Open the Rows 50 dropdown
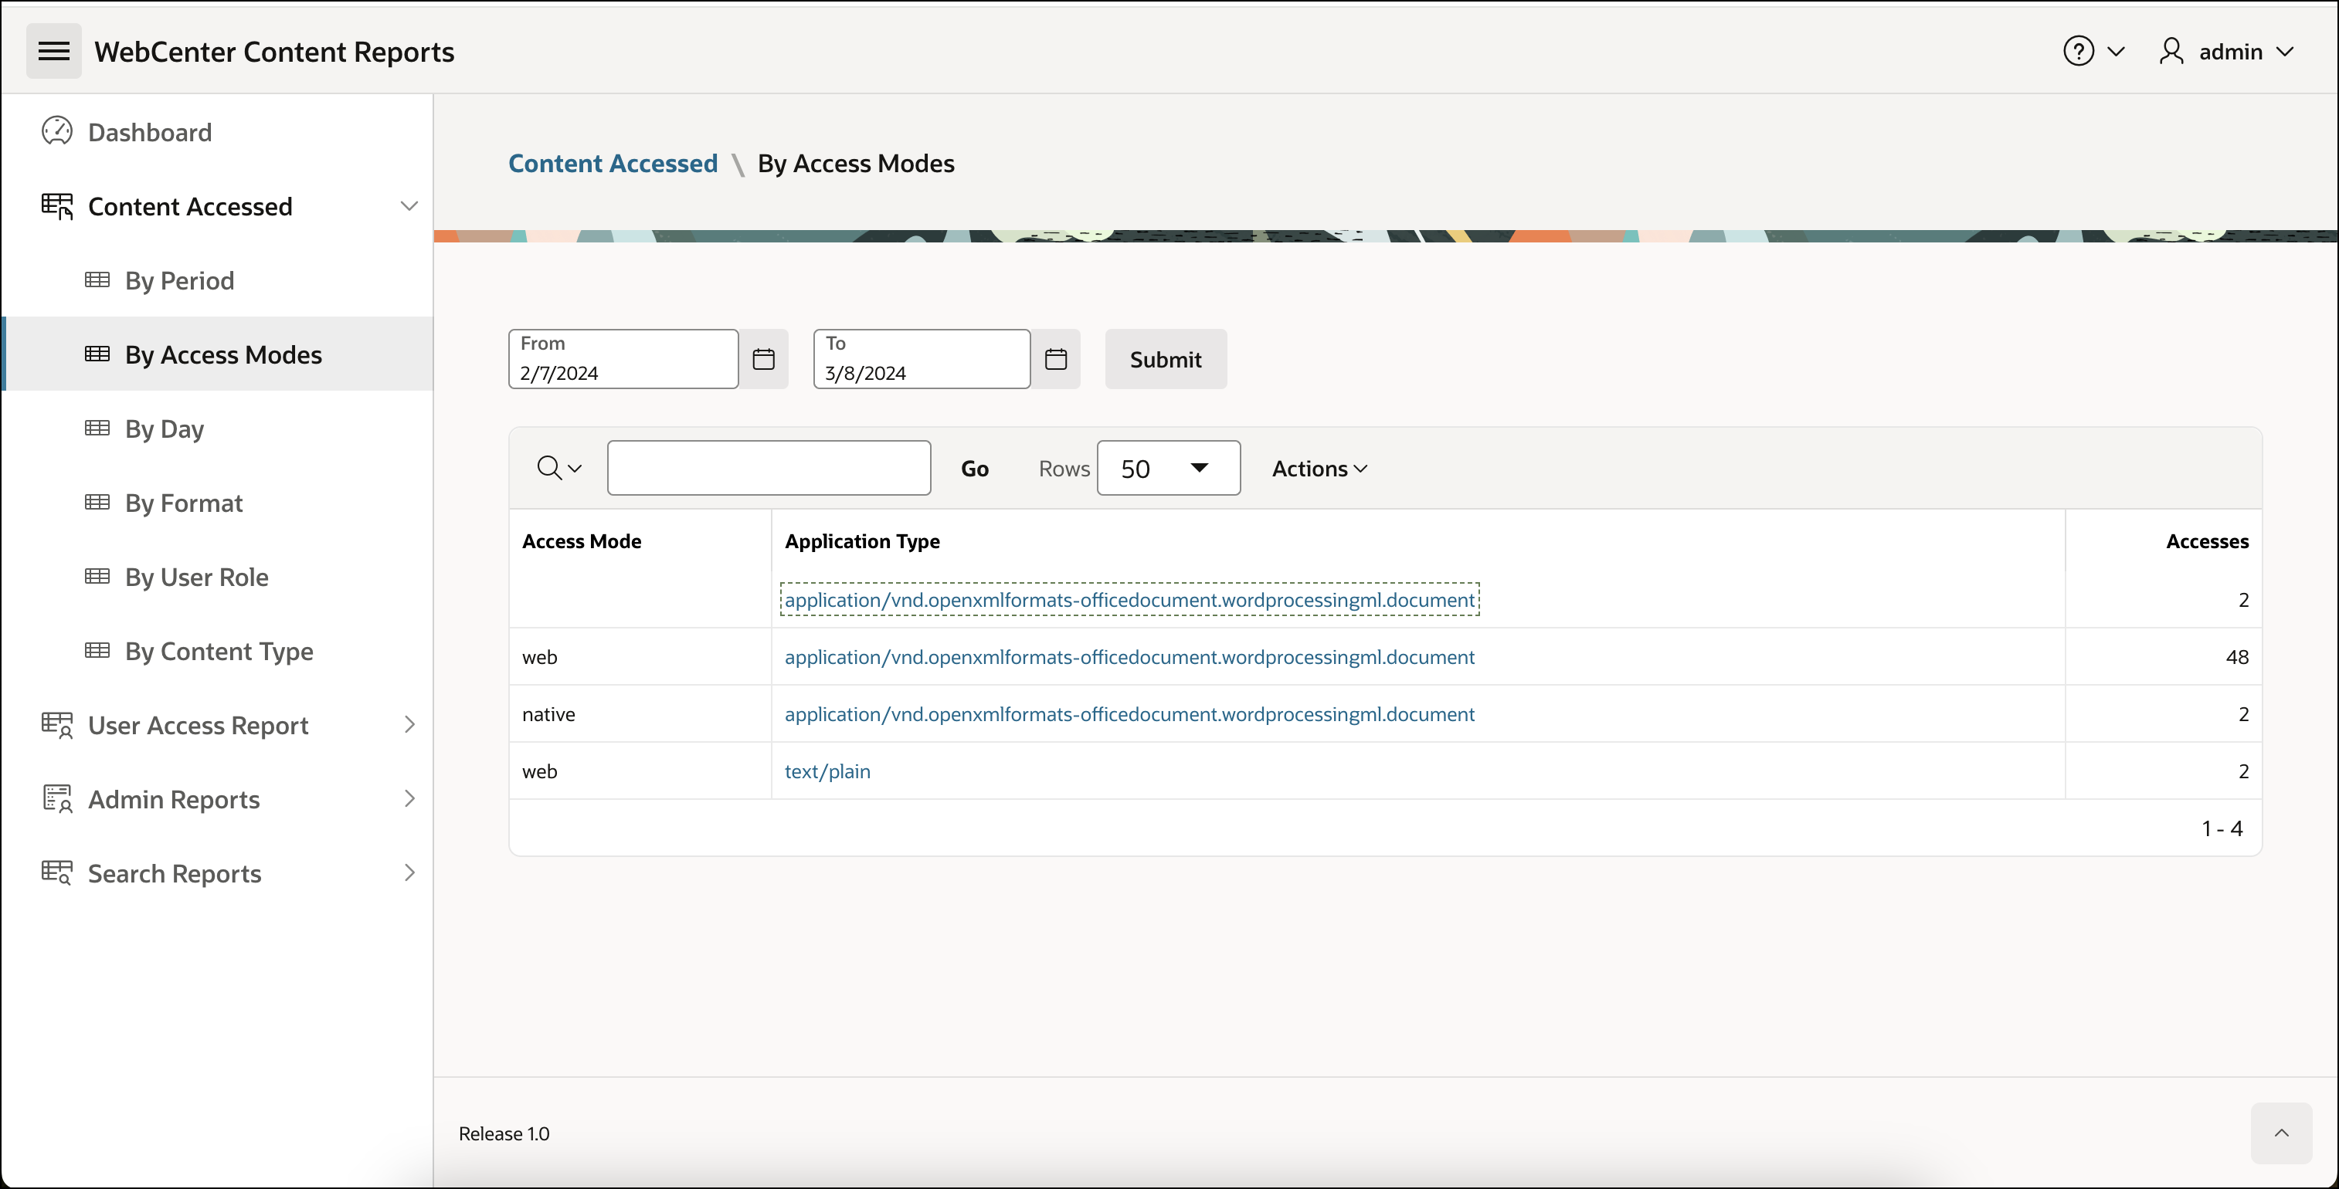2339x1189 pixels. point(1169,469)
